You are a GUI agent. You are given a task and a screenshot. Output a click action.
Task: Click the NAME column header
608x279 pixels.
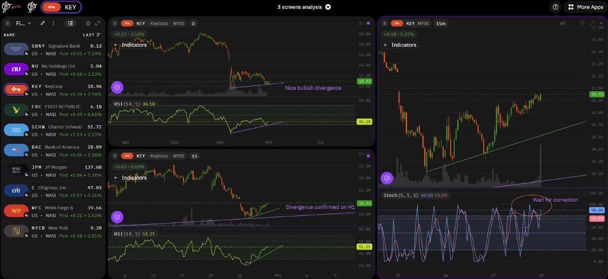tap(9, 35)
